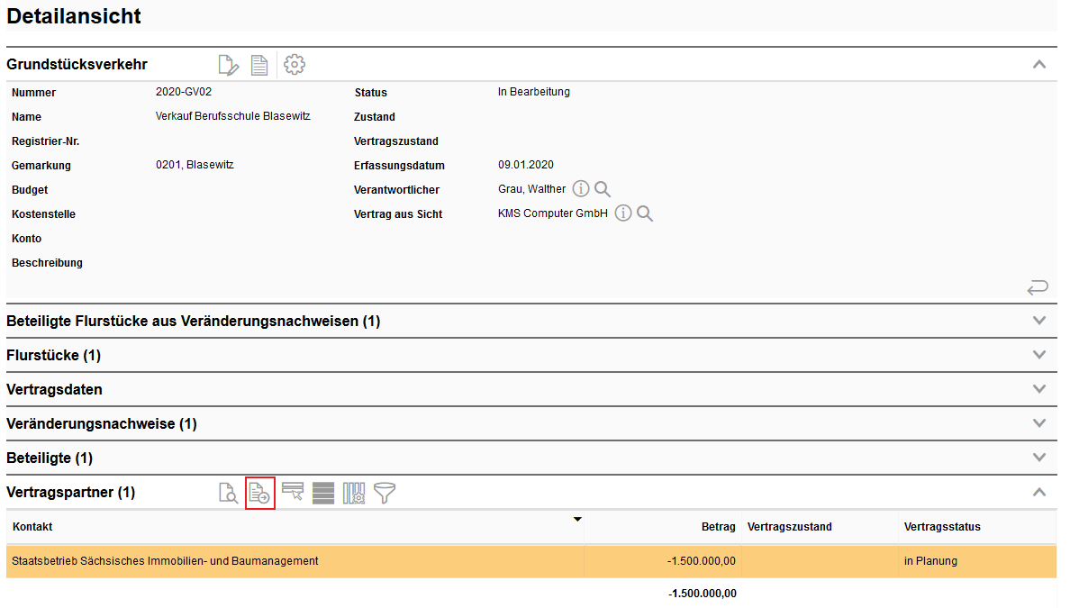1070x608 pixels.
Task: Open the filter funnel in Vertragspartner toolbar
Action: coord(385,493)
